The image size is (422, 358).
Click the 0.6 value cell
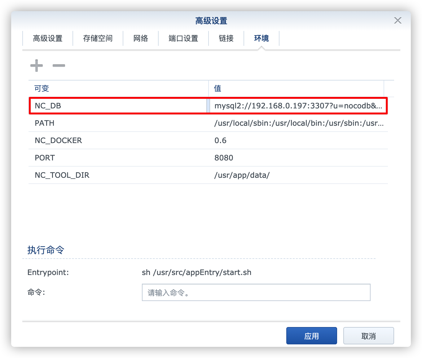298,140
